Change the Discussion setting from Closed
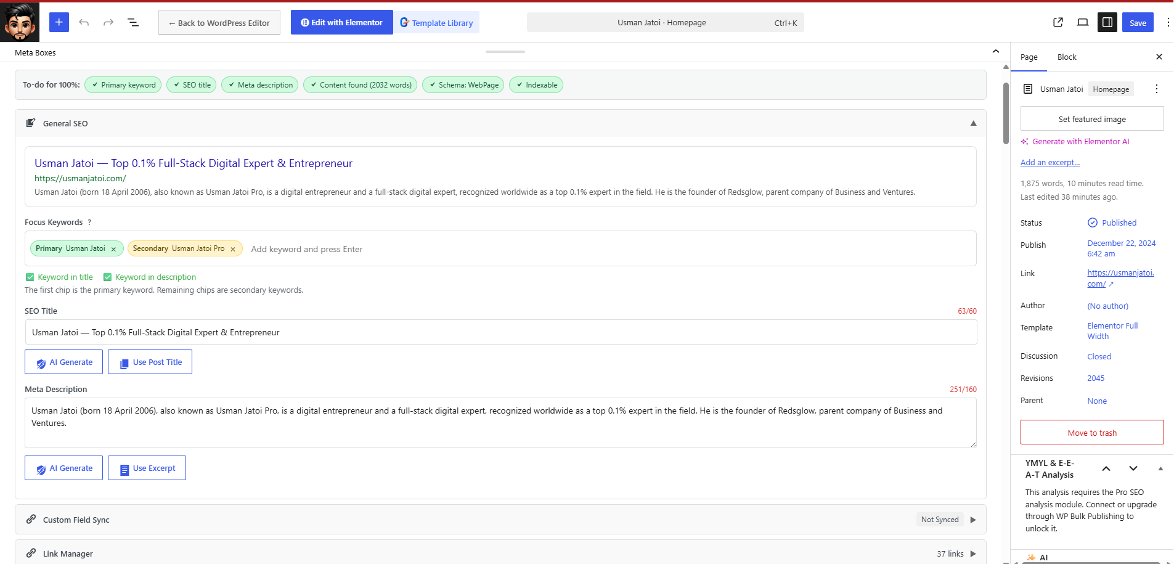 pos(1099,356)
